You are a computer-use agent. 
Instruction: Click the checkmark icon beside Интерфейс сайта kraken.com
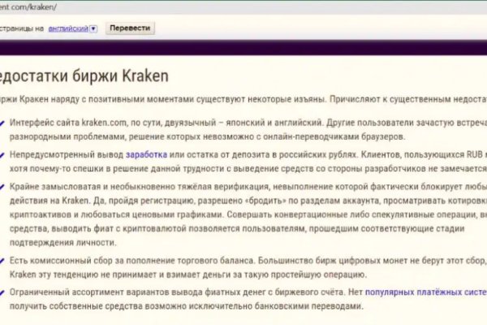(x=6, y=122)
